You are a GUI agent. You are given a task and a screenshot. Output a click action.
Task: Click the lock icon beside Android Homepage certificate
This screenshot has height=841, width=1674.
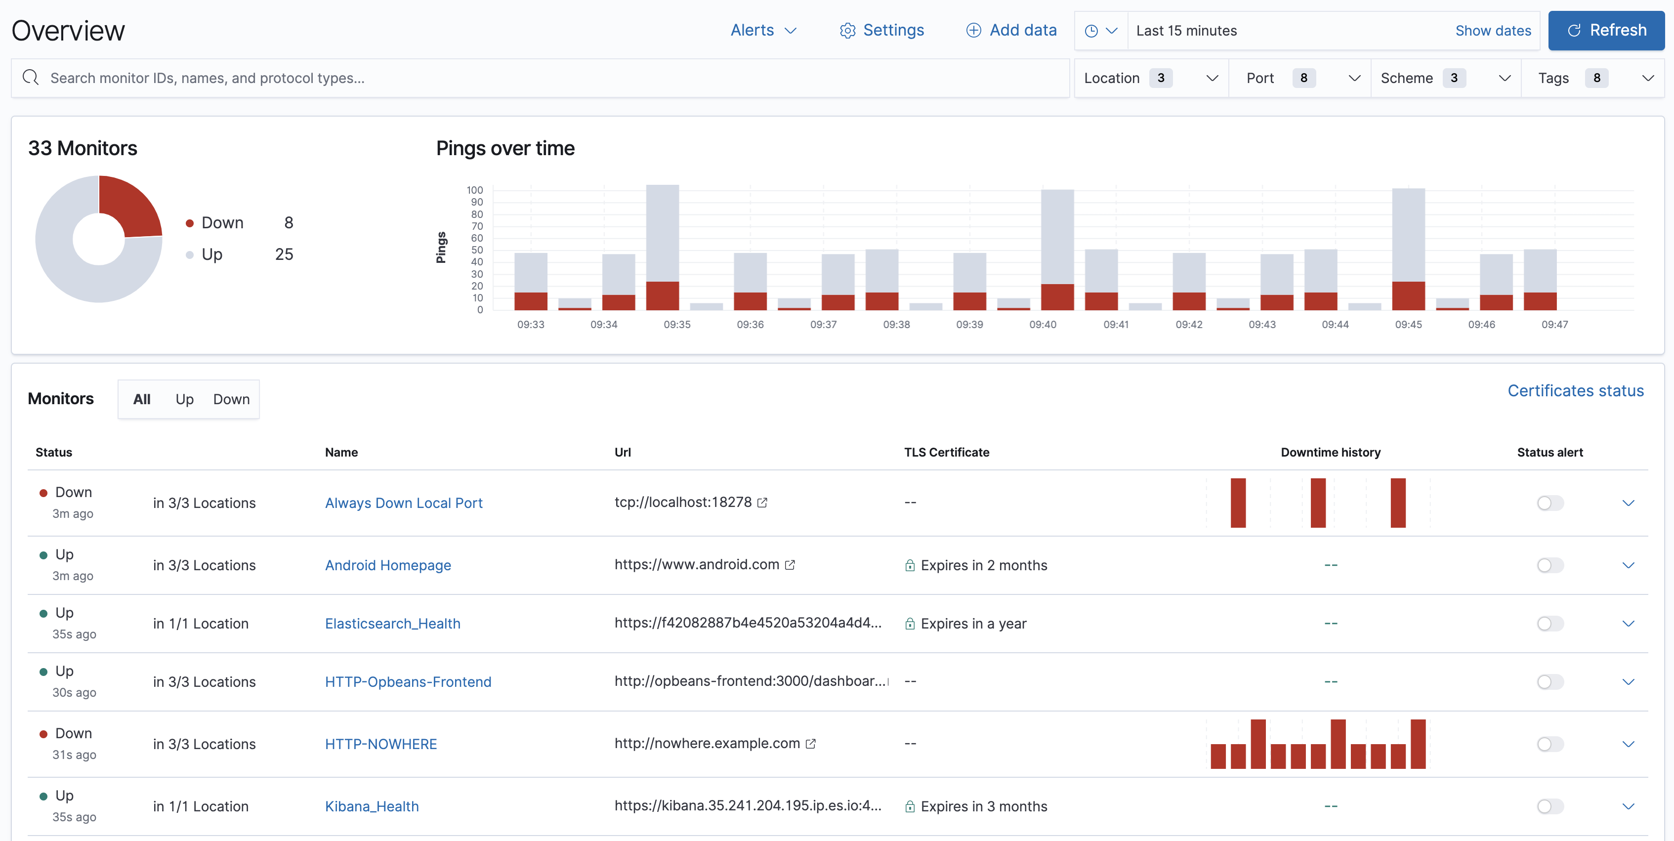tap(910, 565)
